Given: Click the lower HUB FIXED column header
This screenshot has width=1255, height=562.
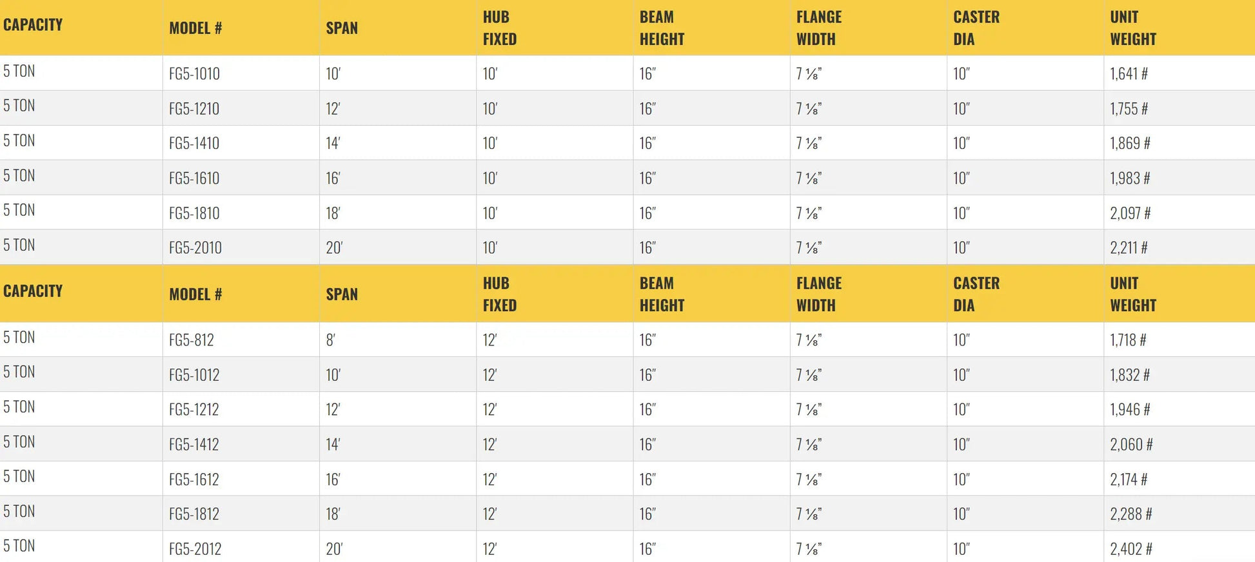Looking at the screenshot, I should (x=499, y=295).
